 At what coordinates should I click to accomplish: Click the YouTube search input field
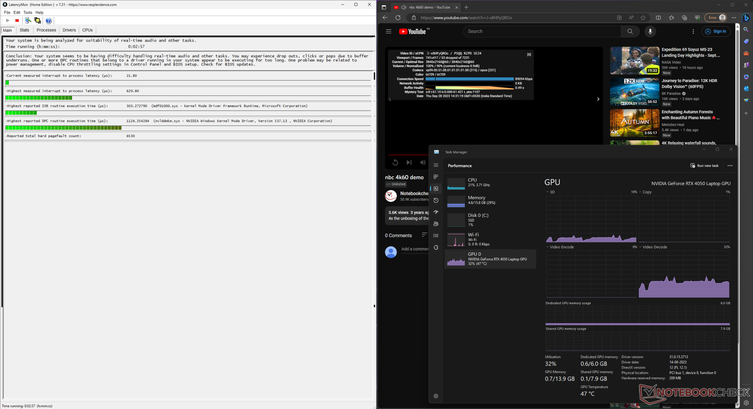pyautogui.click(x=542, y=31)
